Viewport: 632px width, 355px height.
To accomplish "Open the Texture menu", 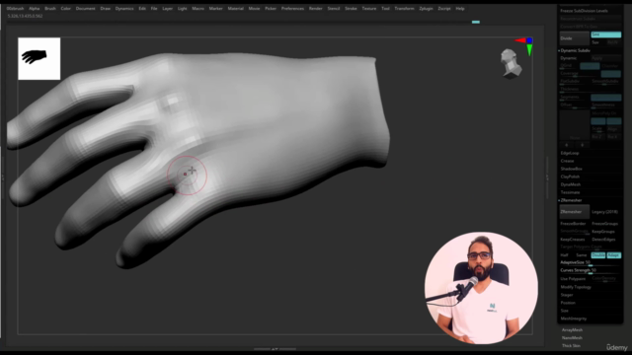I will click(x=368, y=9).
